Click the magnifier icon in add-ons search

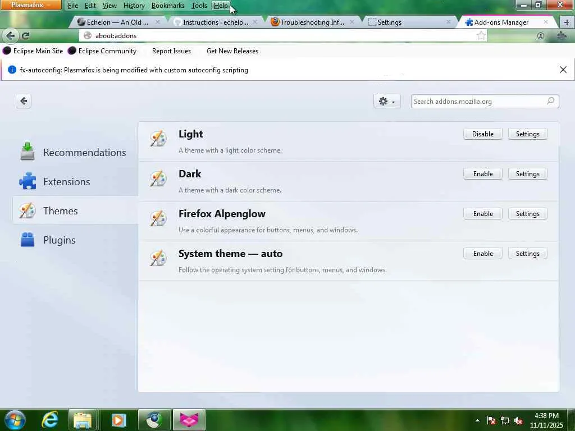click(x=550, y=101)
